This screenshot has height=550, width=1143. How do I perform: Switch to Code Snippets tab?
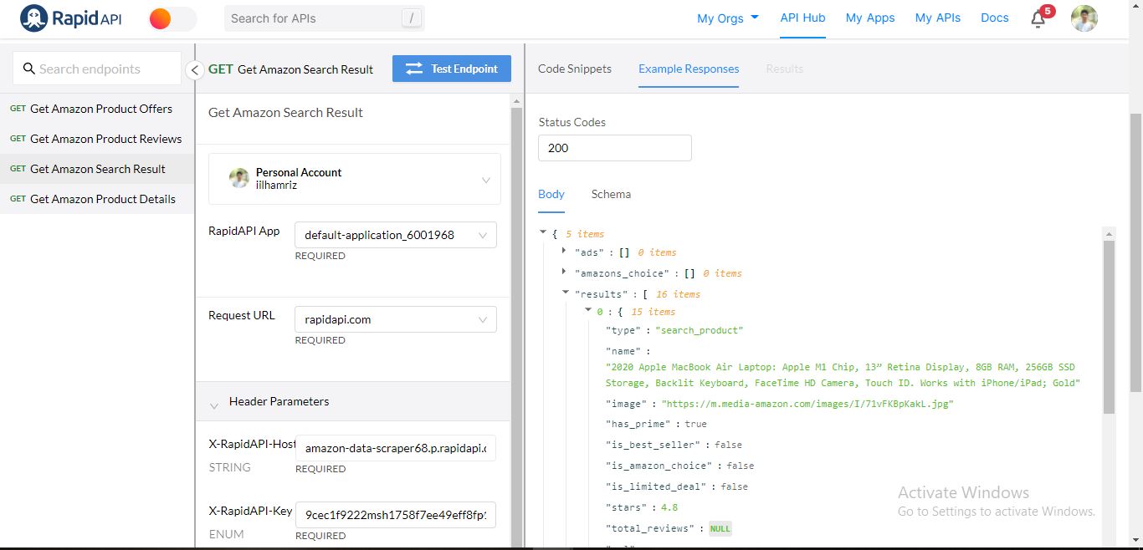574,69
